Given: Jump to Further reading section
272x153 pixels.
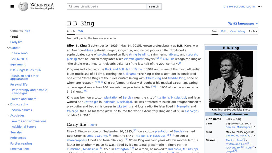Looking at the screenshot, I should [x=21, y=143].
